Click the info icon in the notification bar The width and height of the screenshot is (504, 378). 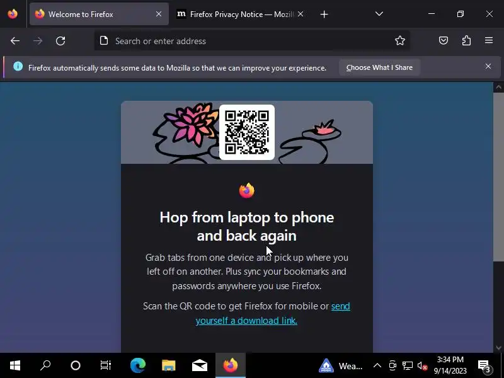click(18, 66)
